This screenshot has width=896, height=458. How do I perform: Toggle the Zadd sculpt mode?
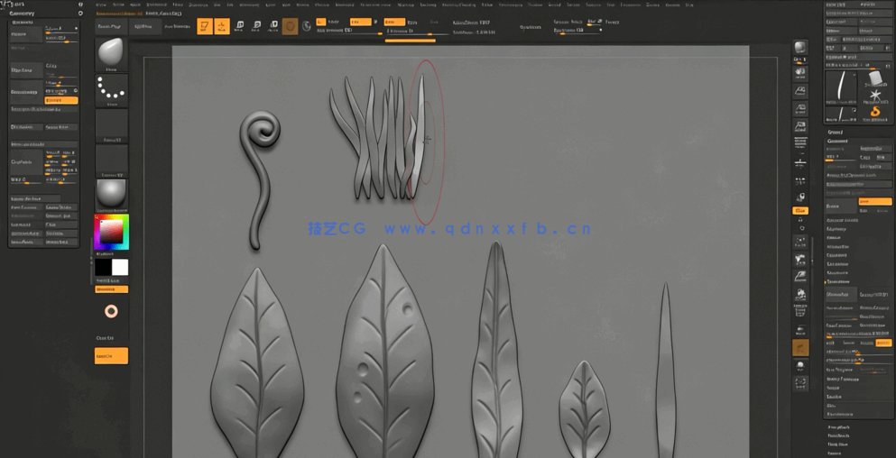(x=392, y=22)
